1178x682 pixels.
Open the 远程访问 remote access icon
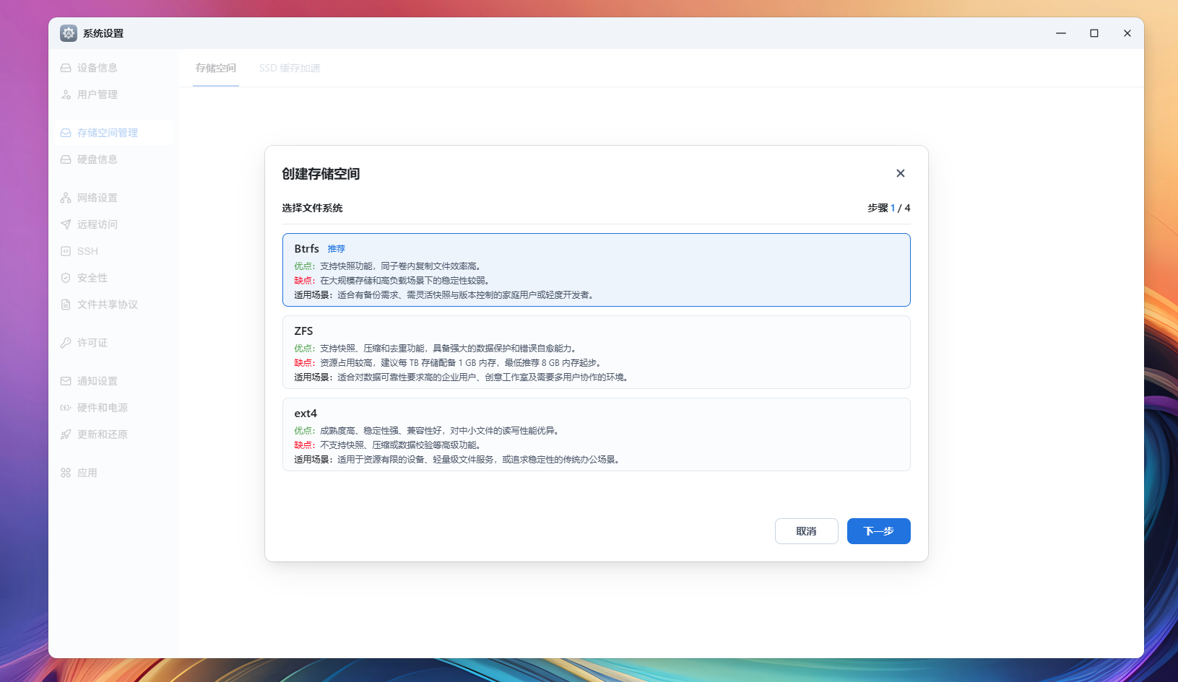(x=67, y=224)
